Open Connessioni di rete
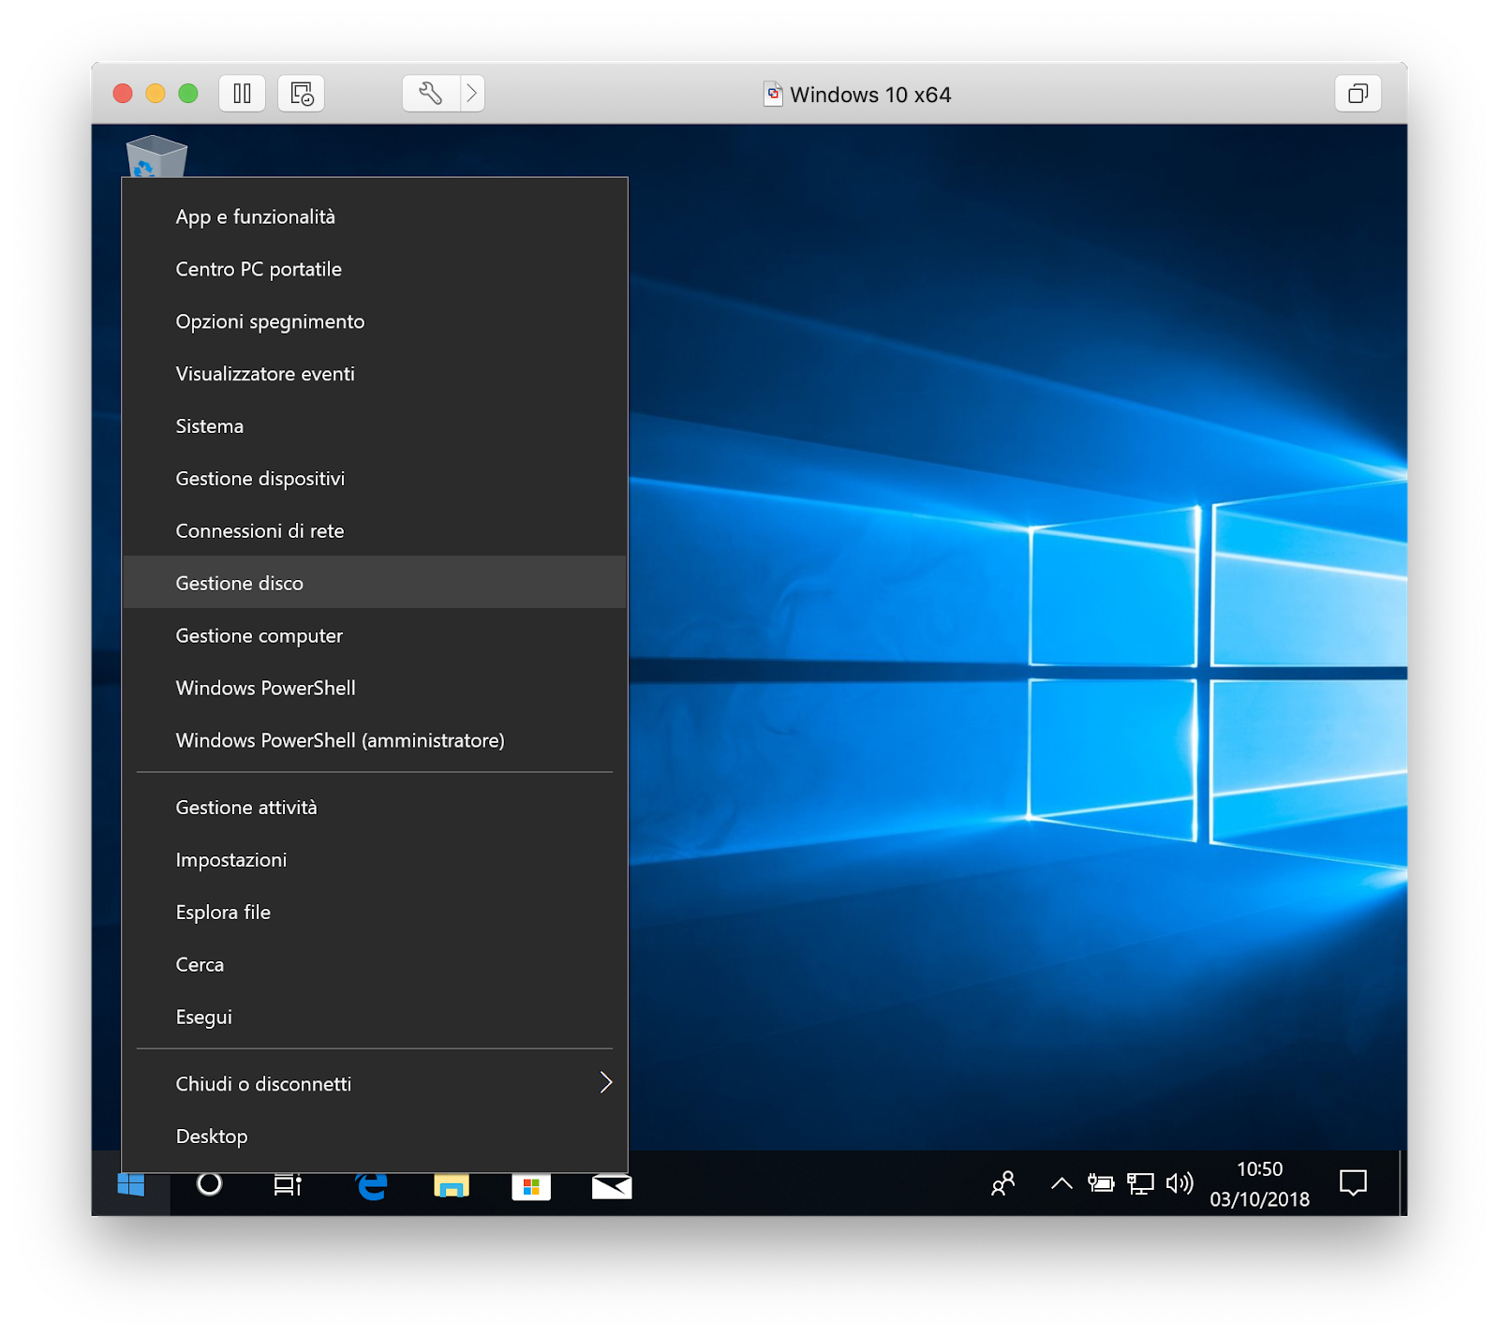 coord(375,531)
